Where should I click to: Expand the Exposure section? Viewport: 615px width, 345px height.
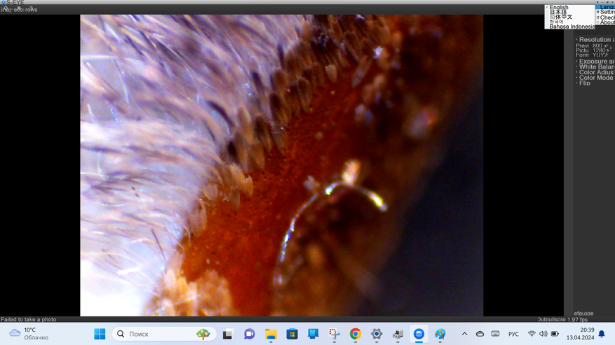pyautogui.click(x=595, y=62)
